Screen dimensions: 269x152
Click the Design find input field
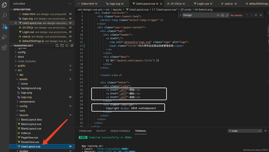(199, 15)
